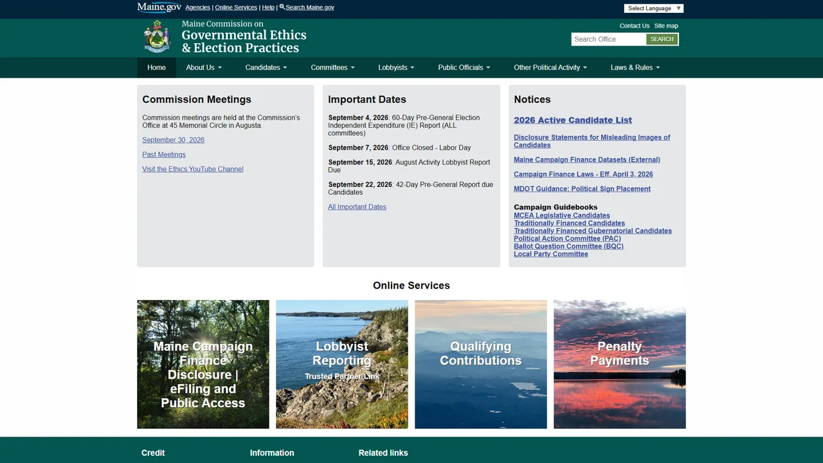Open the 2026 Active Candidate List
This screenshot has width=823, height=463.
click(573, 120)
